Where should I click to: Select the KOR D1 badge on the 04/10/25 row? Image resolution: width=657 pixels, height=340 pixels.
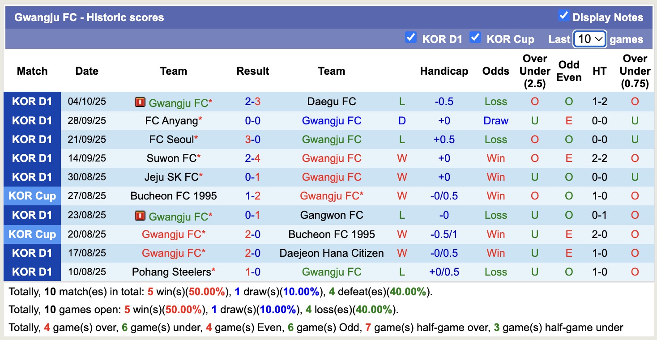pyautogui.click(x=32, y=102)
